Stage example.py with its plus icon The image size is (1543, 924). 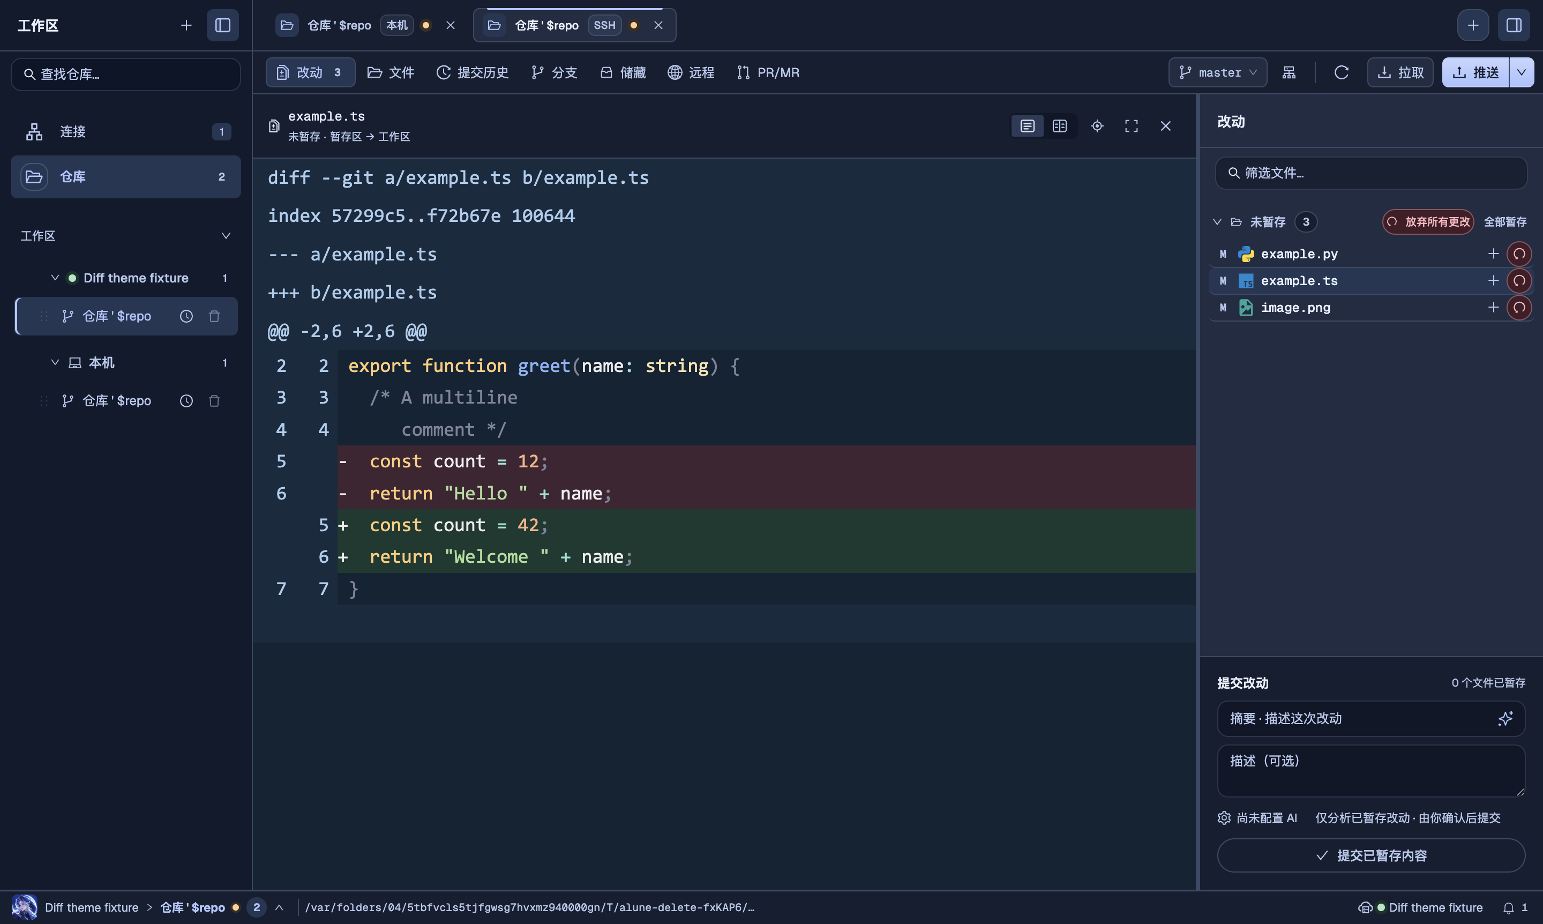tap(1493, 254)
